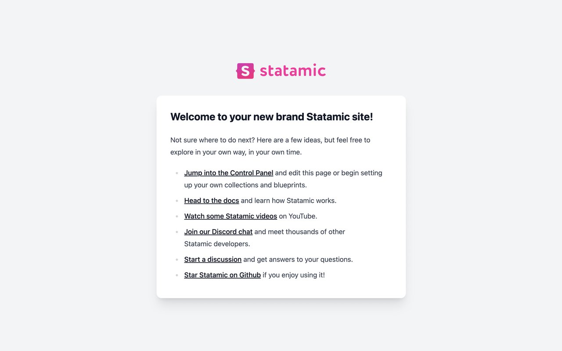Viewport: 562px width, 351px height.
Task: Visit the Join our Discord chat link
Action: [x=218, y=232]
